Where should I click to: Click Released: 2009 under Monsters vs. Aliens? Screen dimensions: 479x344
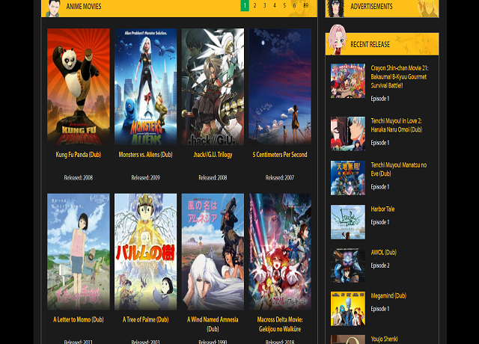146,178
